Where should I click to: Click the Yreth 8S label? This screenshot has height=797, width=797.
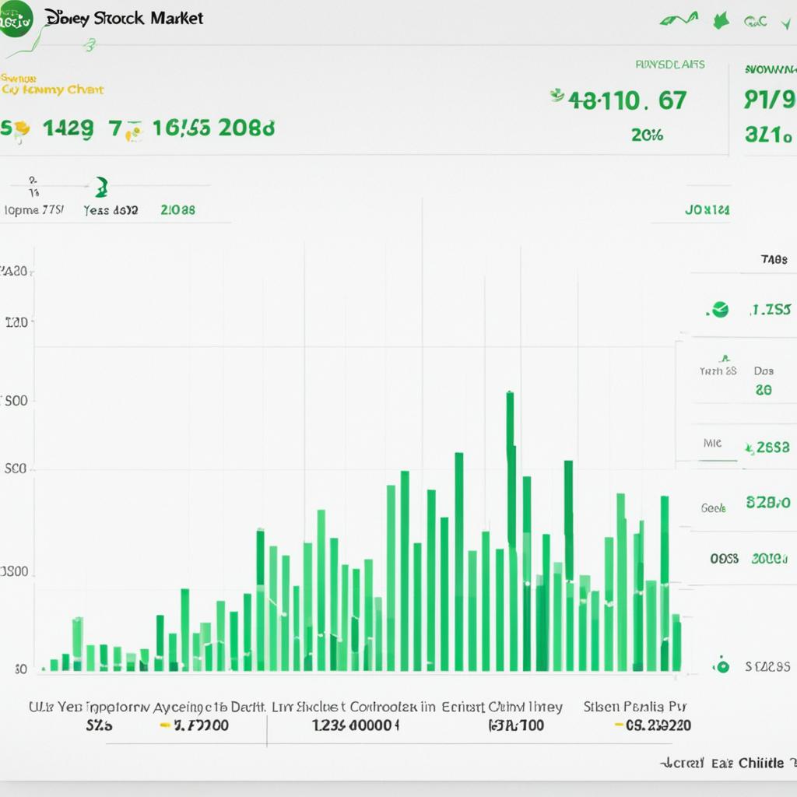(x=718, y=371)
